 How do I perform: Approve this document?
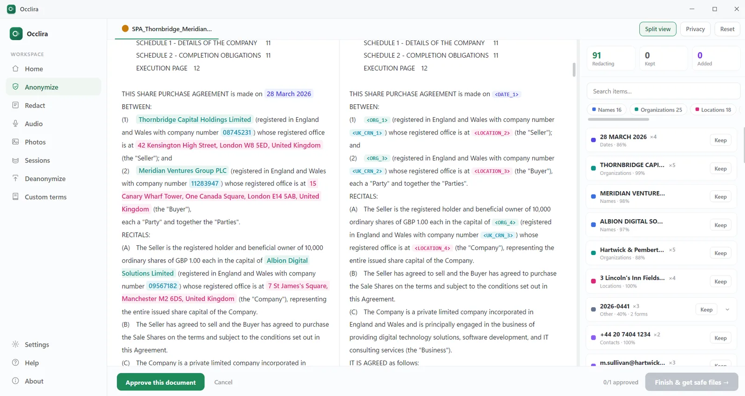(161, 382)
